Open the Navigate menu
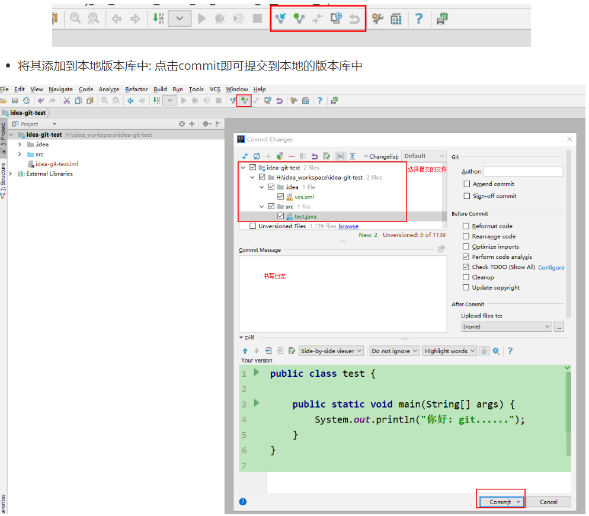This screenshot has height=516, width=589. click(60, 89)
